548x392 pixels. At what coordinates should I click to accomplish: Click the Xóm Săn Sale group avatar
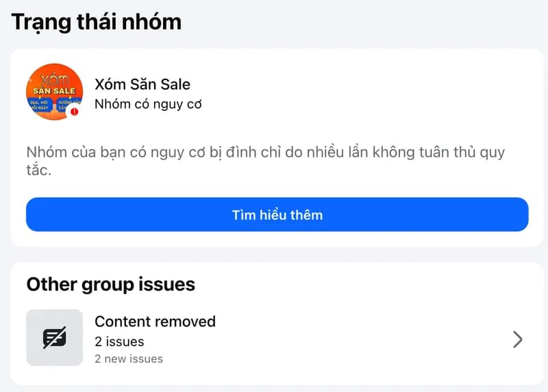[x=54, y=92]
